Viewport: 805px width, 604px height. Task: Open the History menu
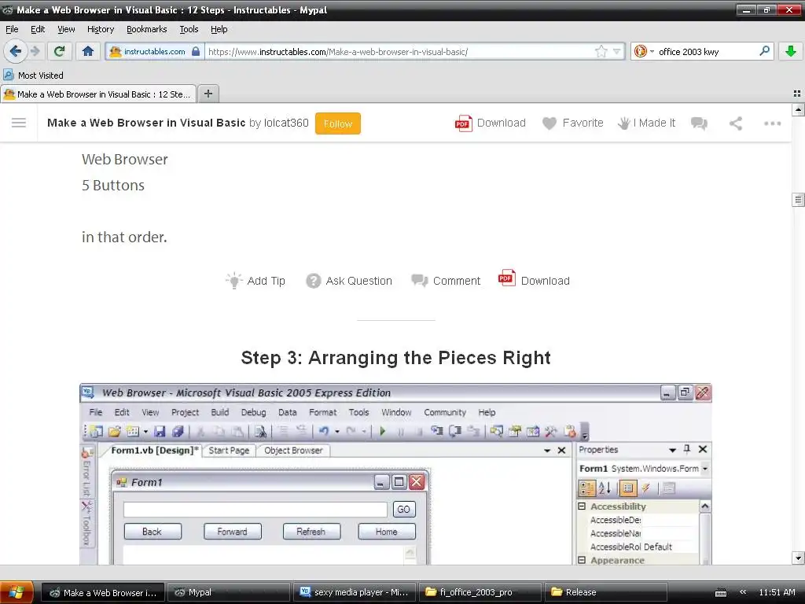coord(101,29)
